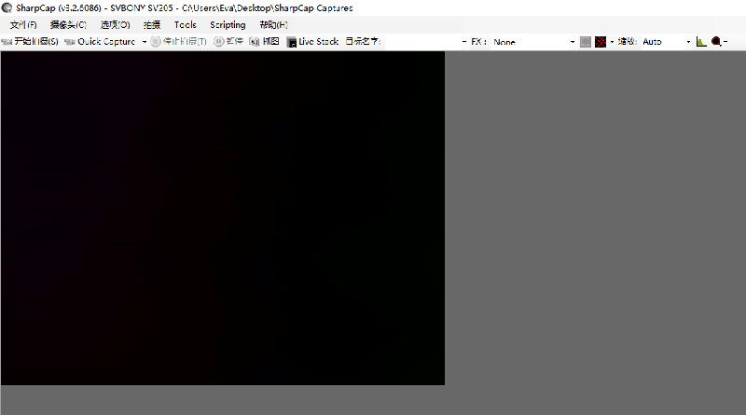Open the 文件(F) File menu
This screenshot has height=415, width=746.
(23, 25)
